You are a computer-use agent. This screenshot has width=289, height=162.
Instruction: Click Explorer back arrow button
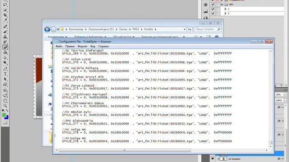point(47,29)
